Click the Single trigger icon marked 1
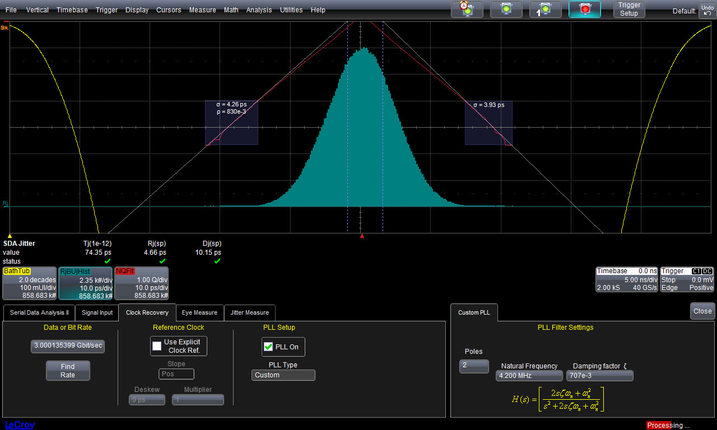The width and height of the screenshot is (717, 430). [x=545, y=9]
